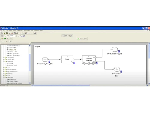The image size is (150, 113).
Task: Select SAS Output File in tree
Action: tap(14, 55)
